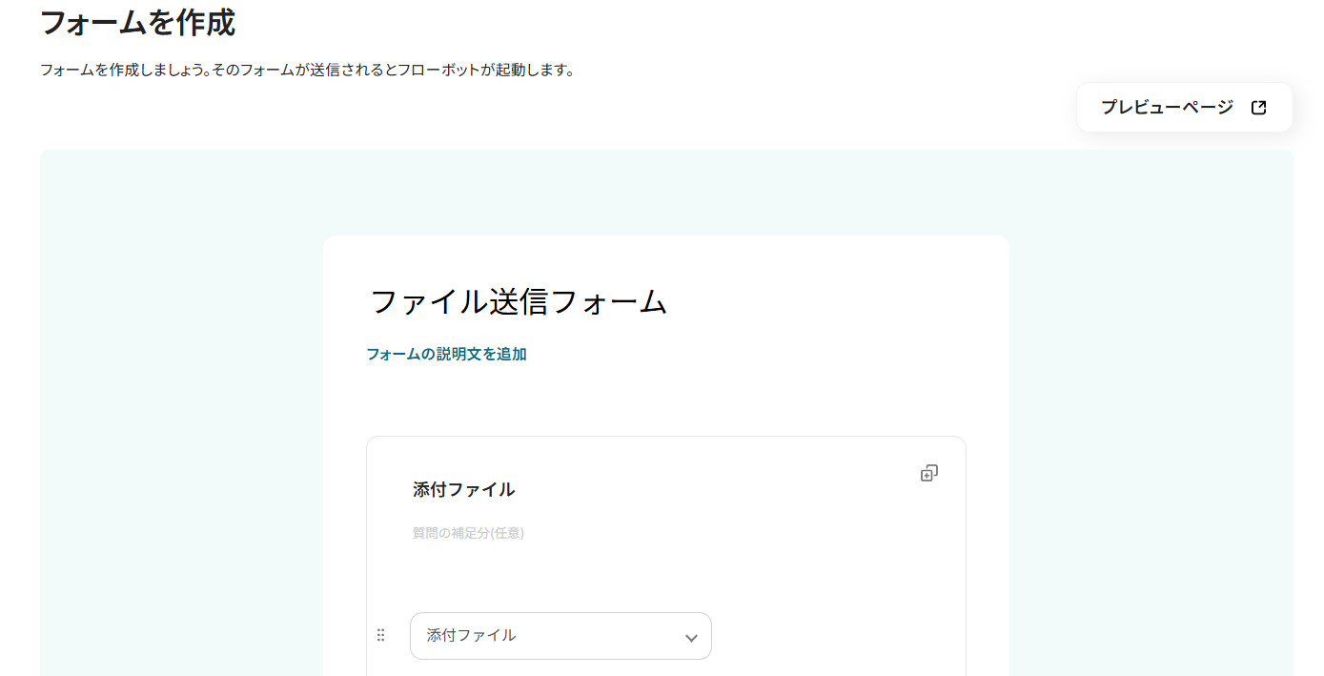Click フォームの説明文を追加 link

point(446,355)
